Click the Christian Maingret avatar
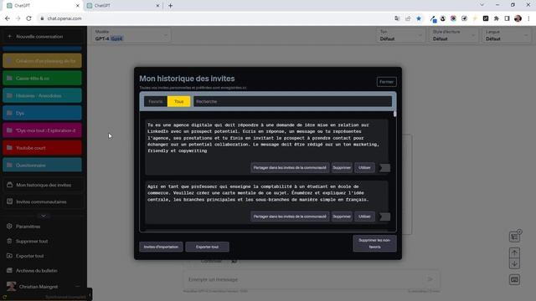Image resolution: width=536 pixels, height=301 pixels. [x=11, y=286]
